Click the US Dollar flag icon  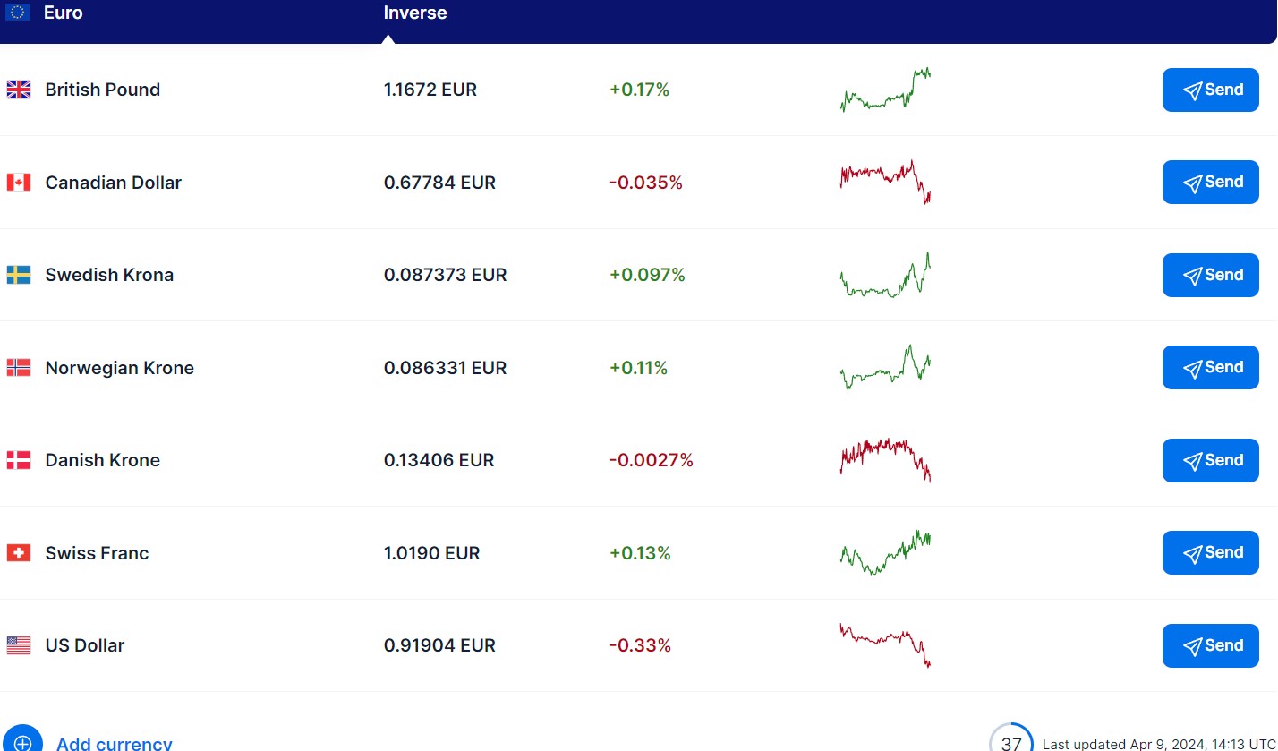coord(19,645)
